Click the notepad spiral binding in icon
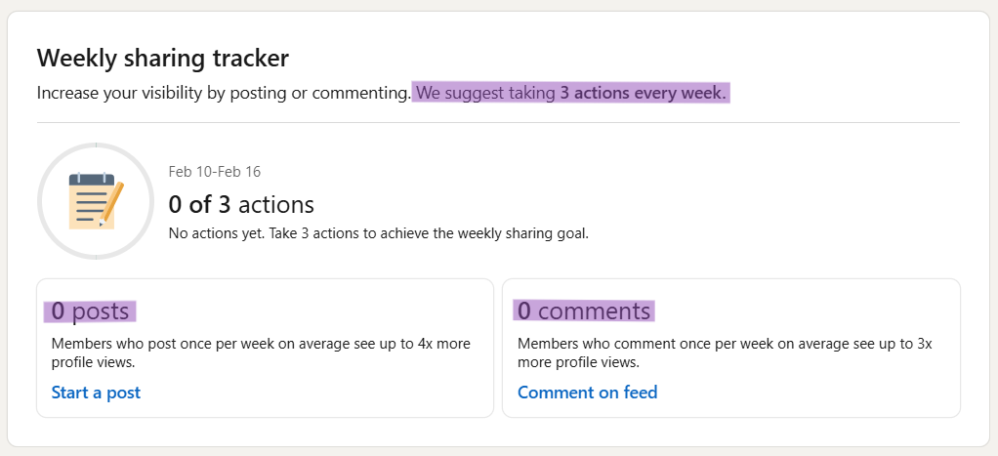 (92, 180)
